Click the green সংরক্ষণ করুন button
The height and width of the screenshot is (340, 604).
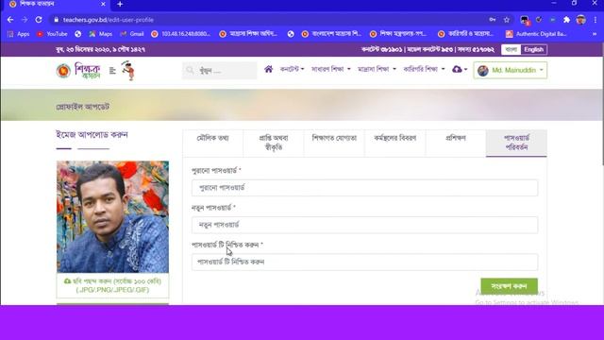click(509, 286)
